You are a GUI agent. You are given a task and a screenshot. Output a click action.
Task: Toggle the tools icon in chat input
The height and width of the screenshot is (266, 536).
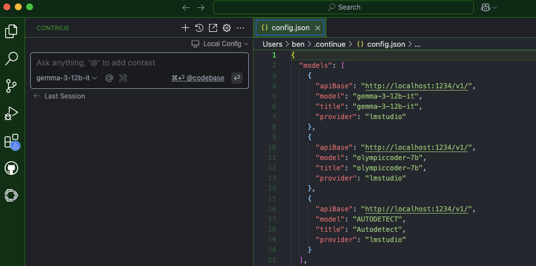[123, 78]
